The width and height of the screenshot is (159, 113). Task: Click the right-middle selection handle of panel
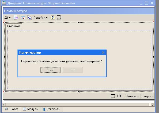pos(154,57)
